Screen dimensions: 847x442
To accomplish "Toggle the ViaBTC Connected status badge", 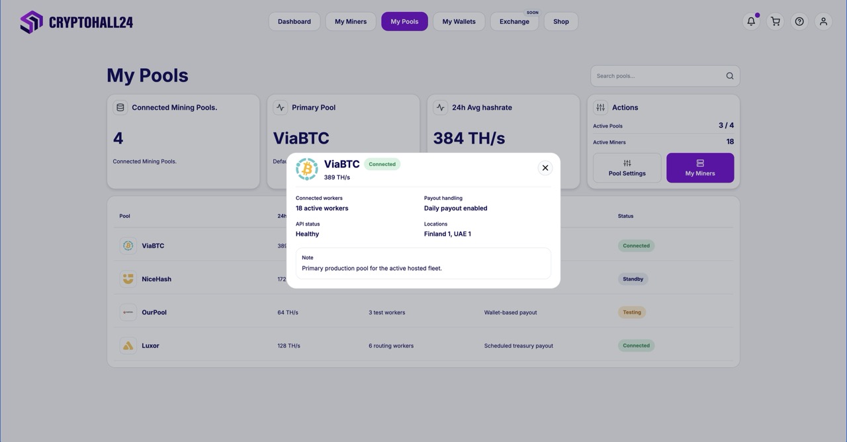I will pos(635,245).
